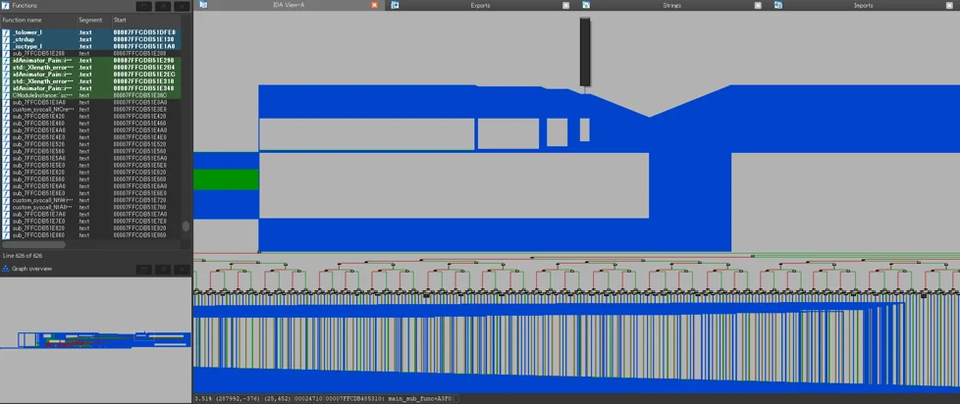960x404 pixels.
Task: Open the Imports tab
Action: pyautogui.click(x=863, y=5)
